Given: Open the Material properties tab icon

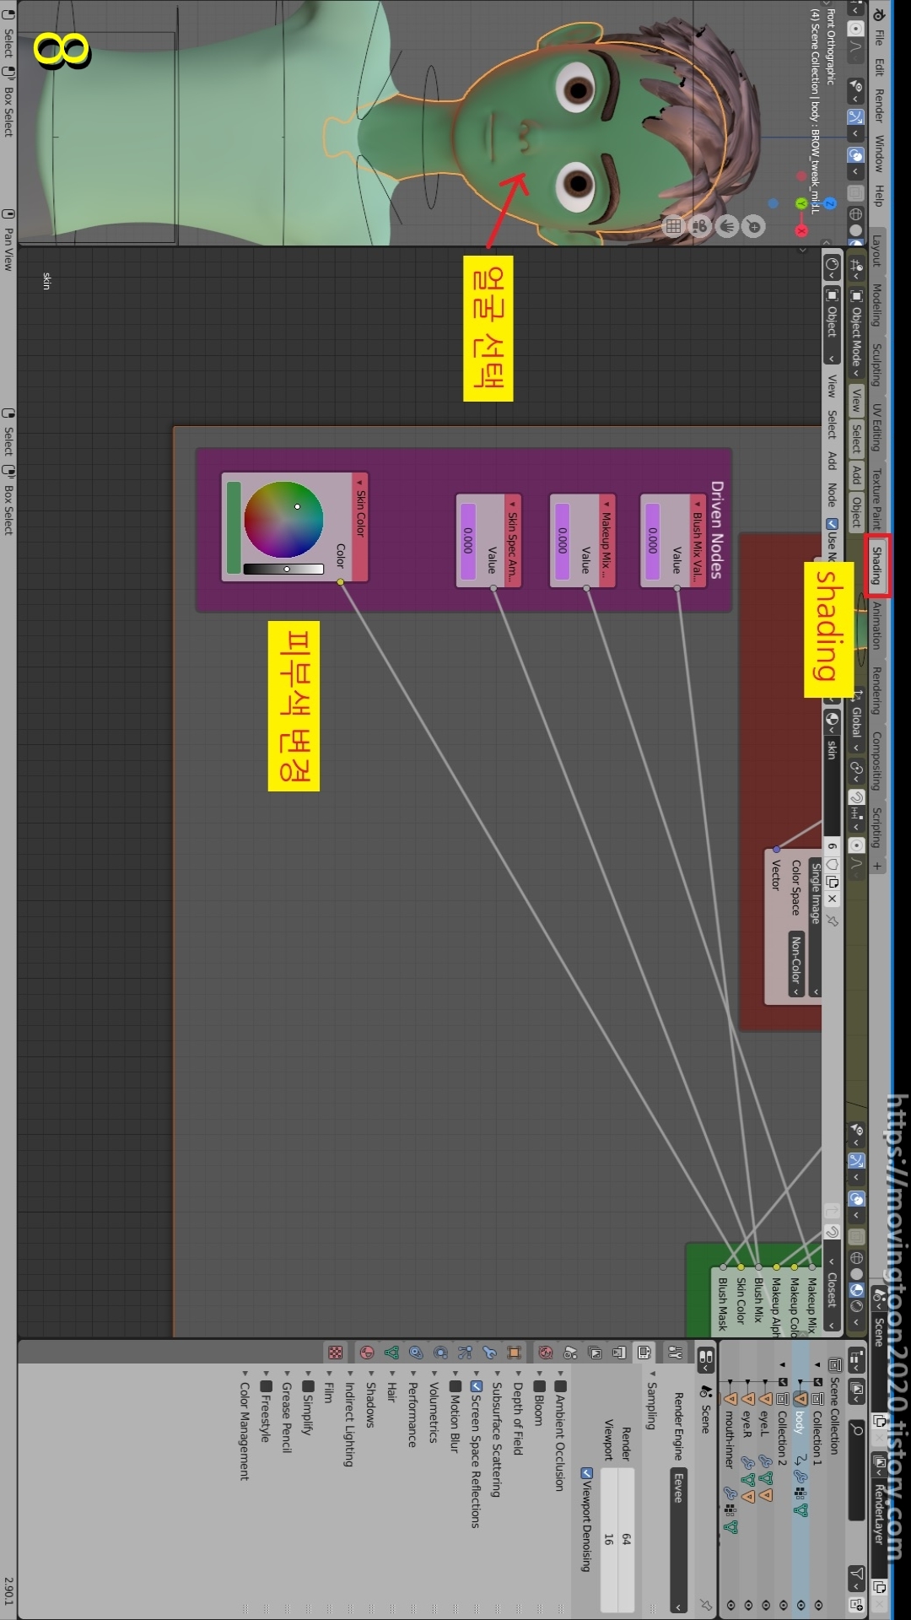Looking at the screenshot, I should pyautogui.click(x=367, y=1353).
